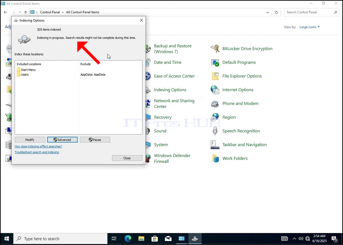343x245 pixels.
Task: Click the Back navigation arrow
Action: pyautogui.click(x=5, y=12)
